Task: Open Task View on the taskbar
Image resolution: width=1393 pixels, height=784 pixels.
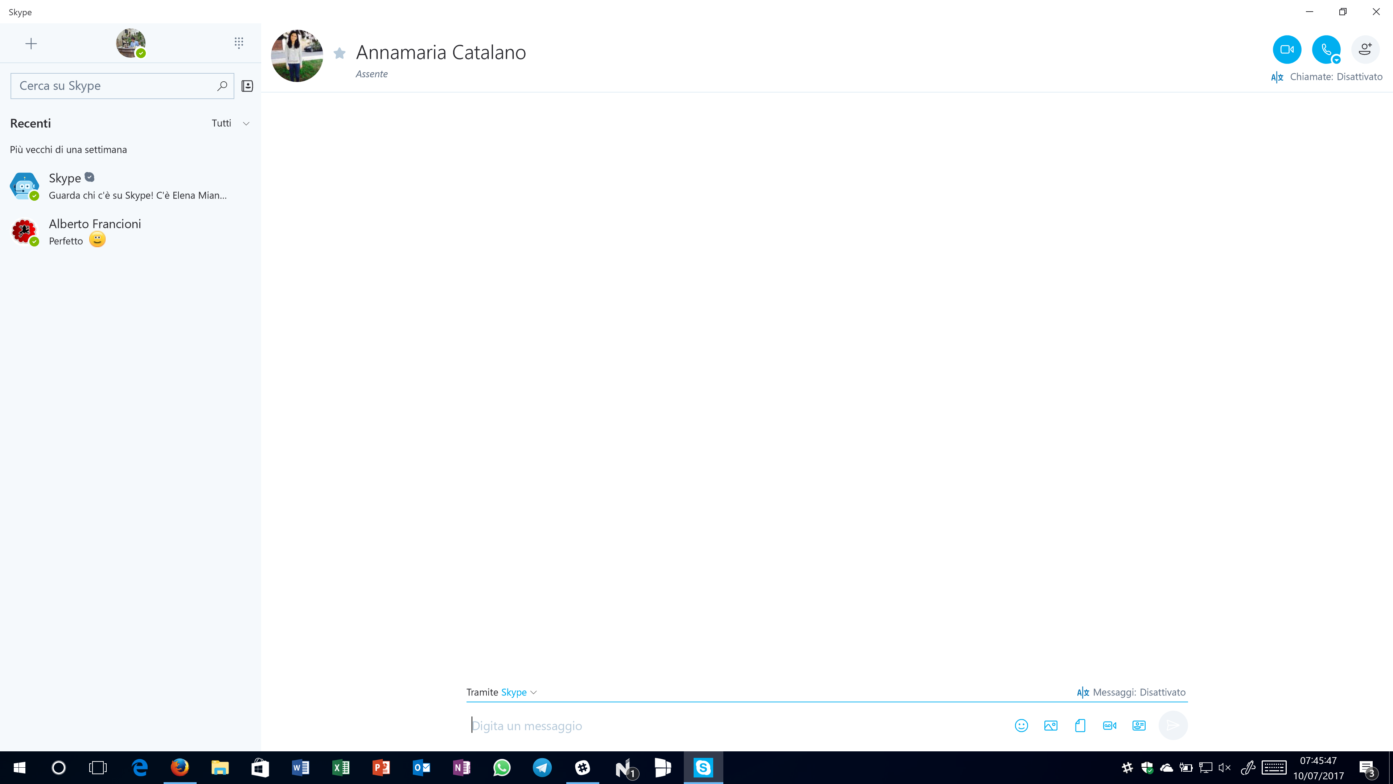Action: 98,767
